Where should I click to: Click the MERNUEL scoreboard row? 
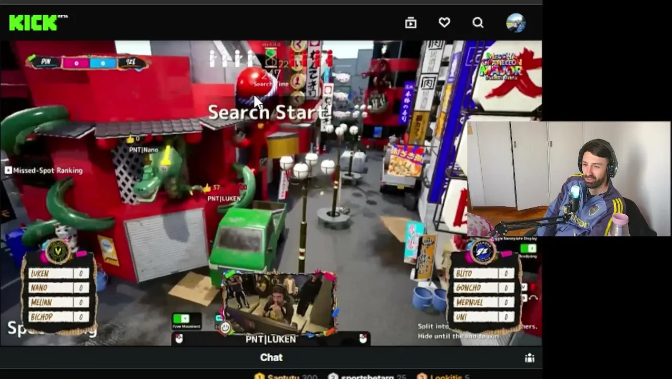[x=484, y=303]
